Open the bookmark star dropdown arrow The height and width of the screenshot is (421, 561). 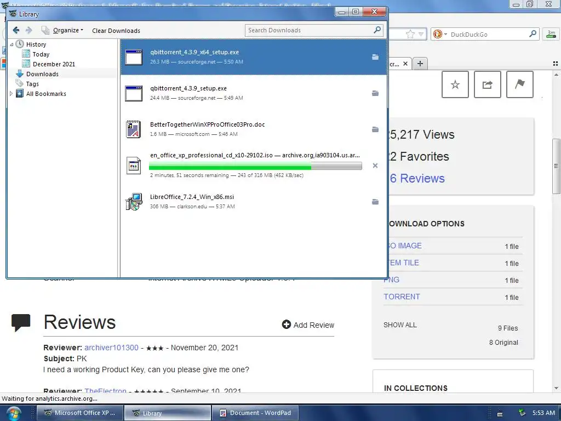pos(421,35)
